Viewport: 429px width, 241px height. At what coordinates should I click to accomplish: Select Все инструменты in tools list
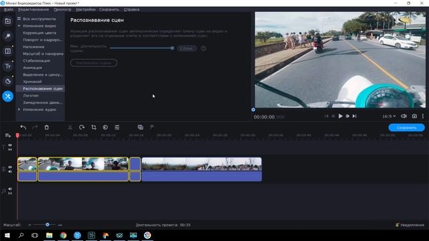[39, 19]
